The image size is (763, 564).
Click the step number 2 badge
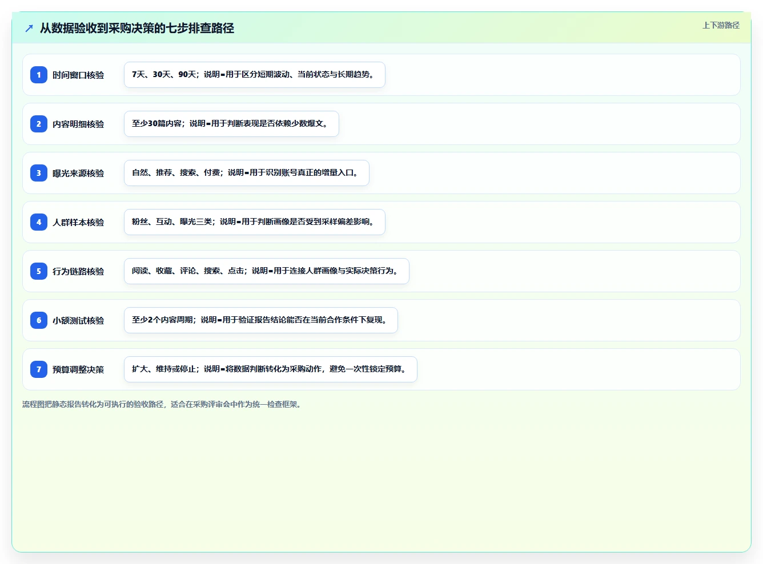pos(39,124)
